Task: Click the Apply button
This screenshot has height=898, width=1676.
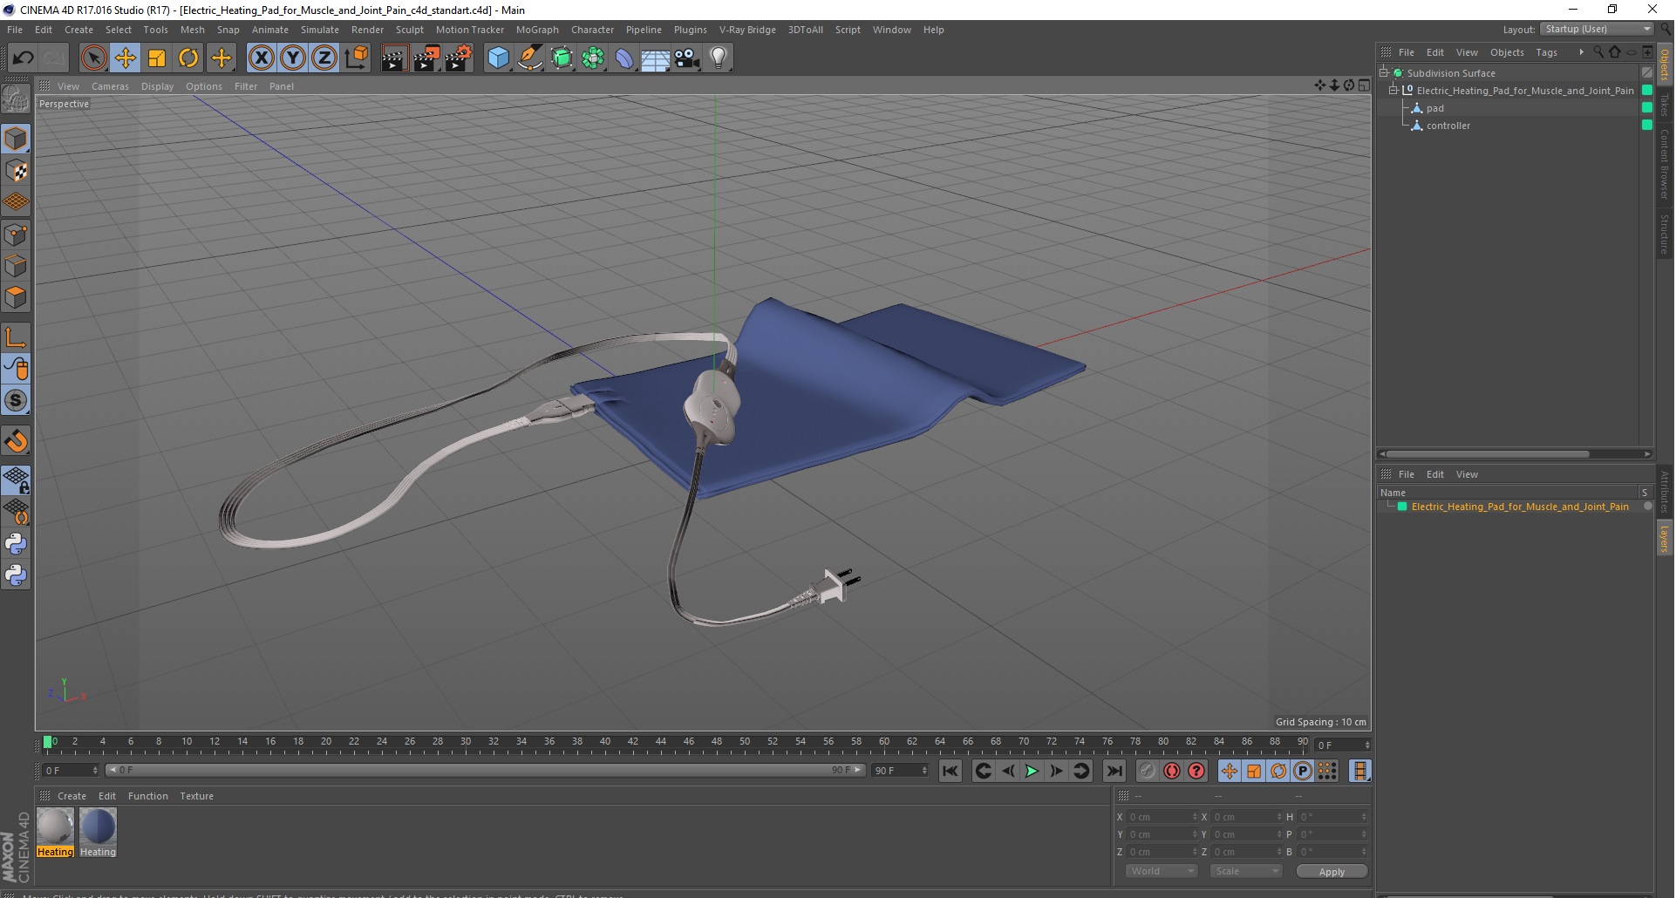Action: [x=1332, y=872]
